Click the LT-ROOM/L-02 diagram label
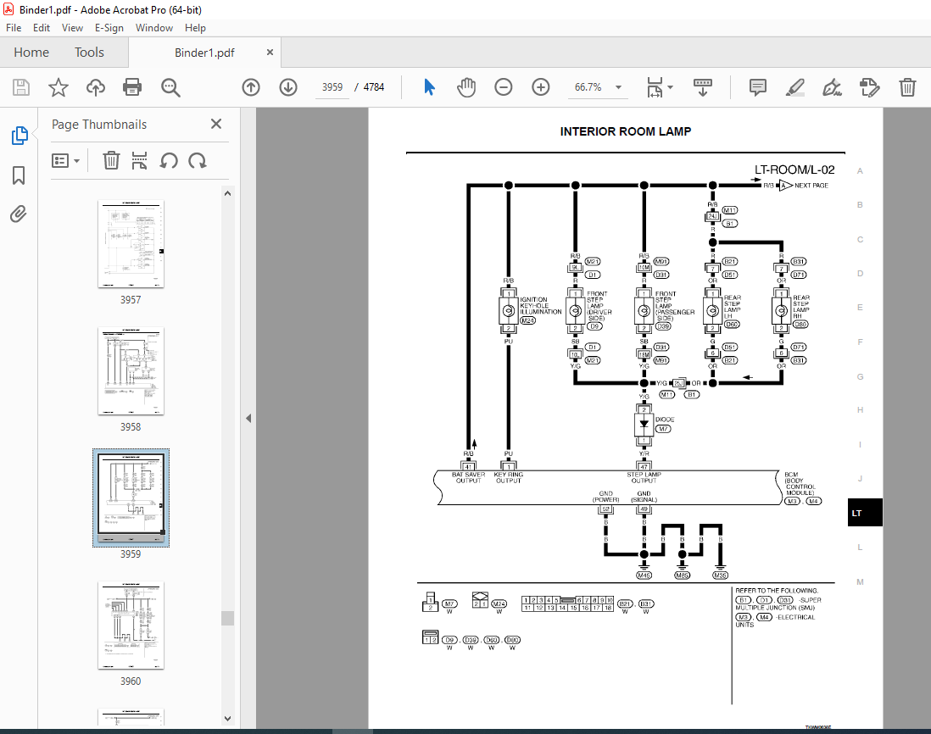This screenshot has width=931, height=734. pyautogui.click(x=794, y=170)
